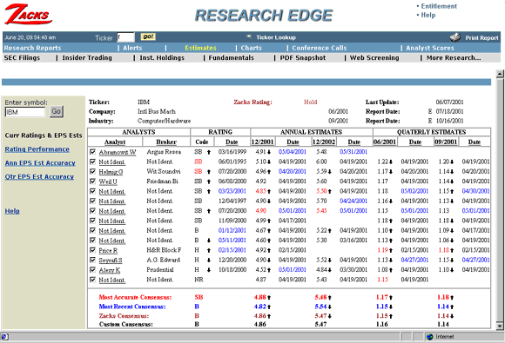Uncheck the checkbox in the NR rating row
The image size is (505, 343).
click(x=93, y=280)
